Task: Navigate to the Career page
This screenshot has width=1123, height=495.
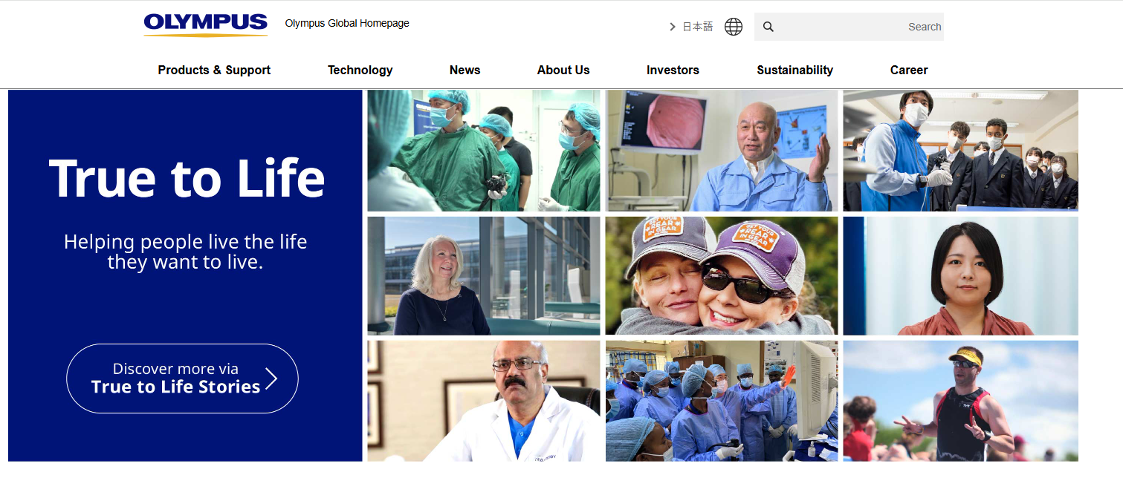Action: pos(908,70)
